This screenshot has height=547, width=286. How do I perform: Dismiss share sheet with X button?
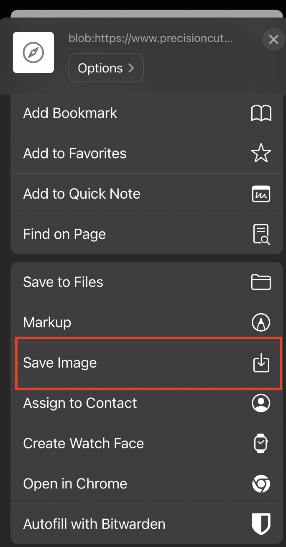tap(273, 39)
